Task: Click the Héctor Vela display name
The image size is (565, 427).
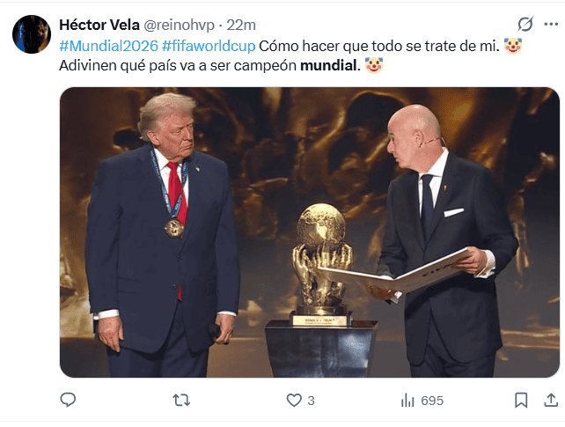Action: tap(99, 25)
